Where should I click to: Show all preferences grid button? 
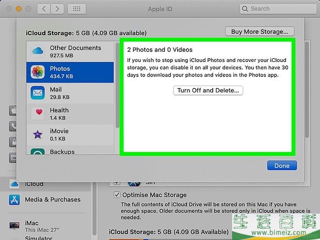click(77, 9)
